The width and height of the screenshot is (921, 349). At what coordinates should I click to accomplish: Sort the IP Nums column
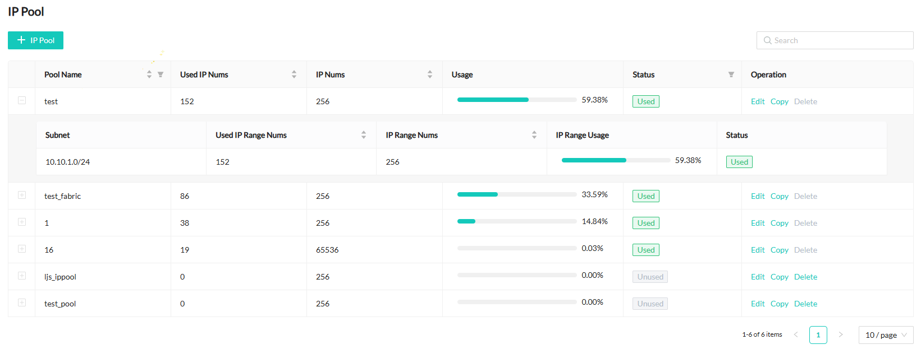click(430, 75)
